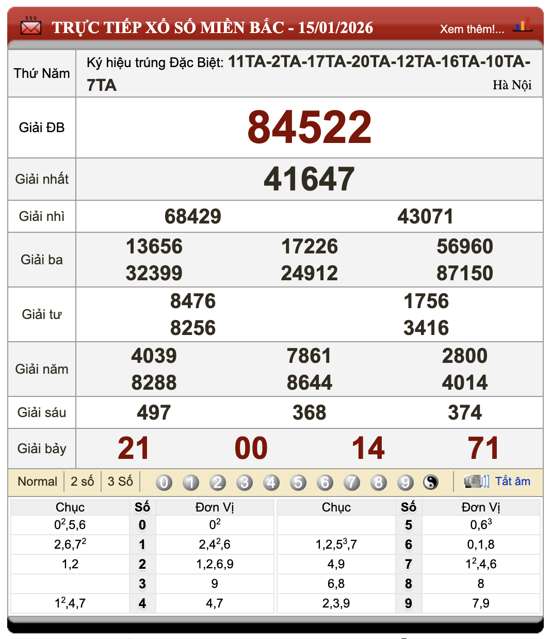Enable the 3 Số display mode
The height and width of the screenshot is (639, 551).
click(121, 481)
